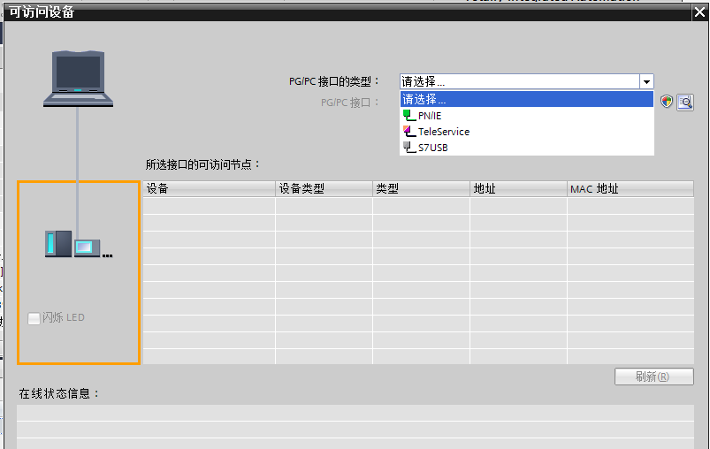This screenshot has height=449, width=710.
Task: Click the shield icon beside the interface dropdown
Action: [666, 102]
